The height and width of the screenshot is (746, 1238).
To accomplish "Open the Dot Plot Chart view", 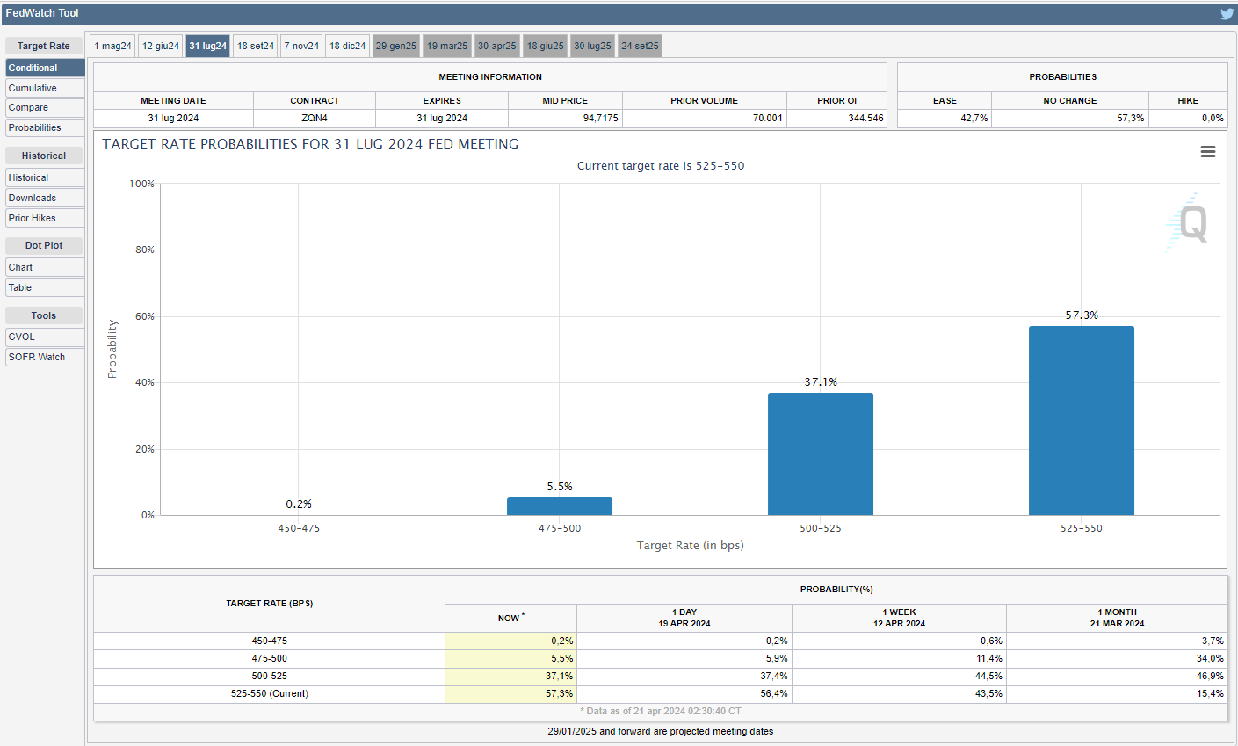I will point(45,267).
